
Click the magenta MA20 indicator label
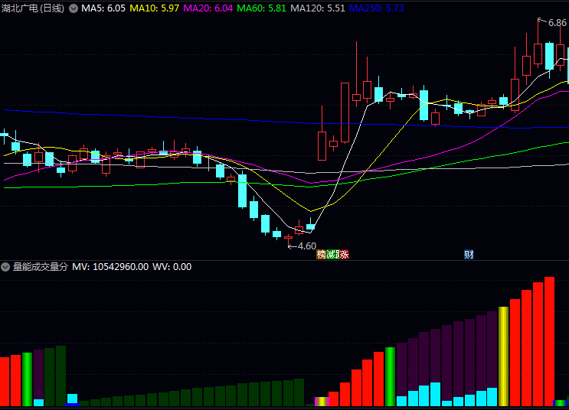pos(208,8)
